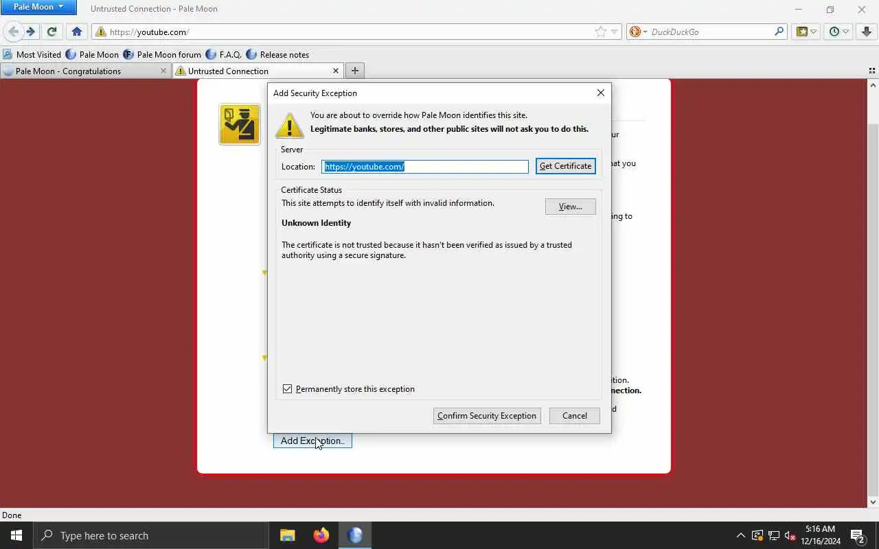This screenshot has height=549, width=879.
Task: Switch to the Untrusted Connection tab
Action: [258, 71]
